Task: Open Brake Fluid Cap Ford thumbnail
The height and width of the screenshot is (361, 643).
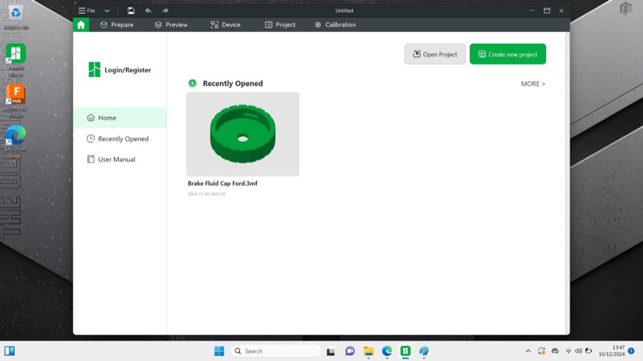Action: 243,134
